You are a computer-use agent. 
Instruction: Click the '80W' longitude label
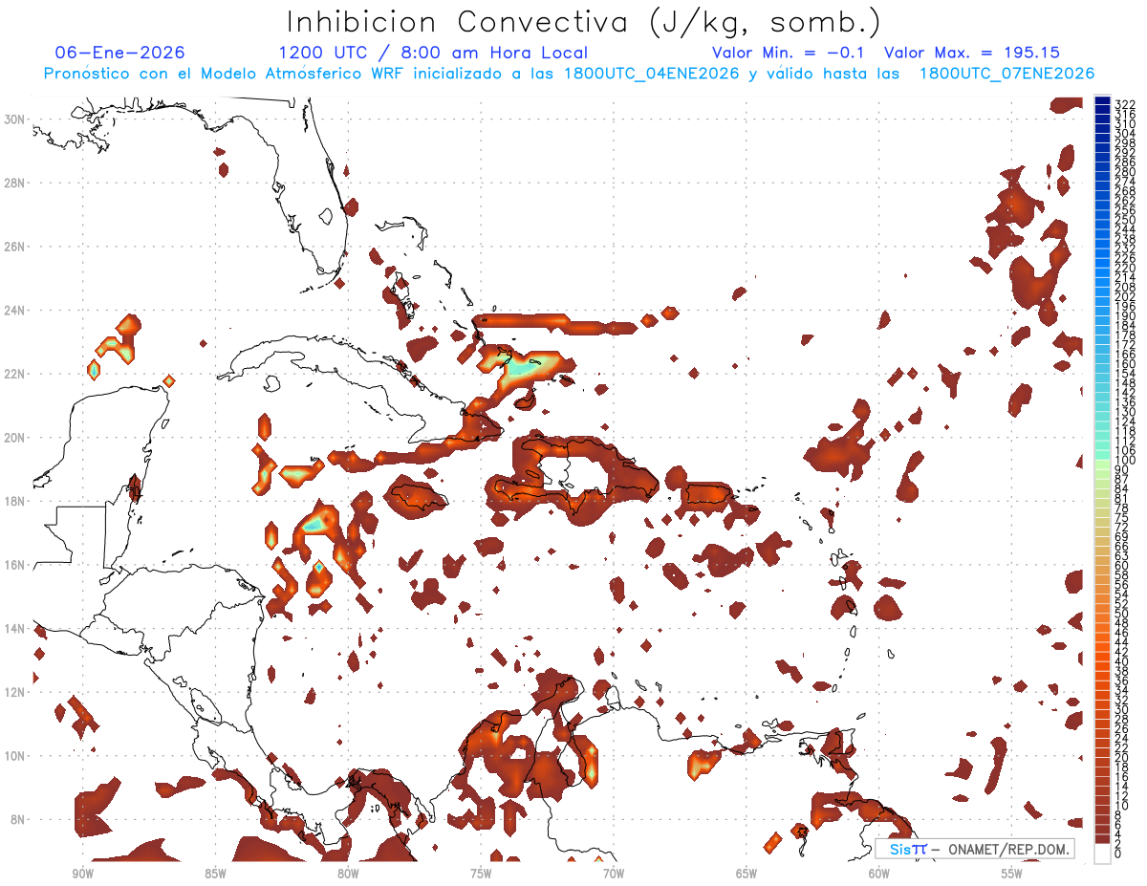[348, 873]
